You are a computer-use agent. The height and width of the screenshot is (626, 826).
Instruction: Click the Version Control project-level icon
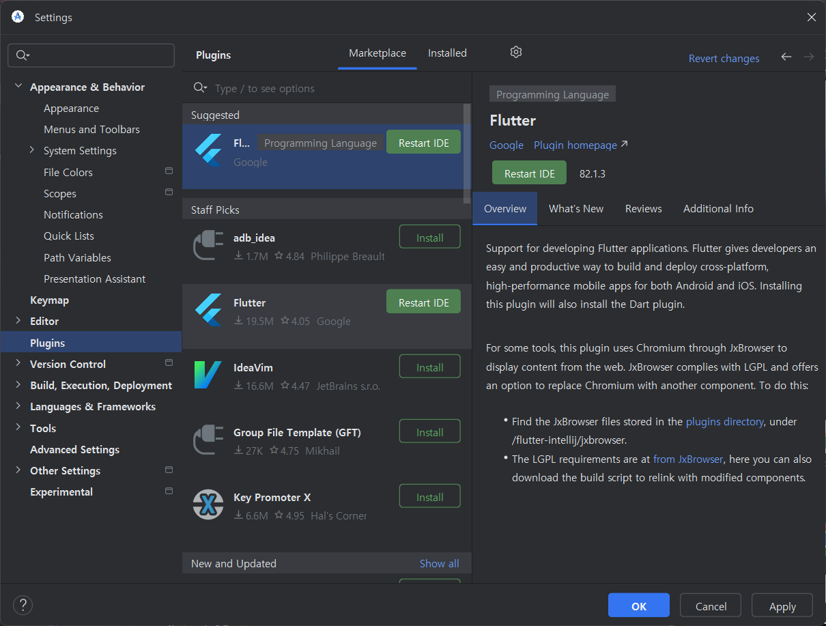(169, 362)
